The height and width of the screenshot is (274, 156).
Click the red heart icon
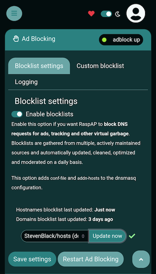coord(91,14)
